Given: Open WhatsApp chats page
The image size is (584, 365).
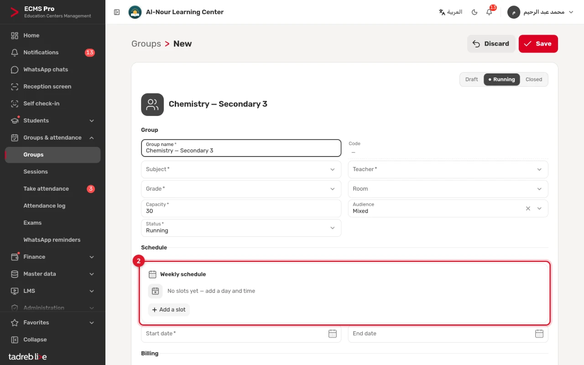Looking at the screenshot, I should [x=52, y=69].
